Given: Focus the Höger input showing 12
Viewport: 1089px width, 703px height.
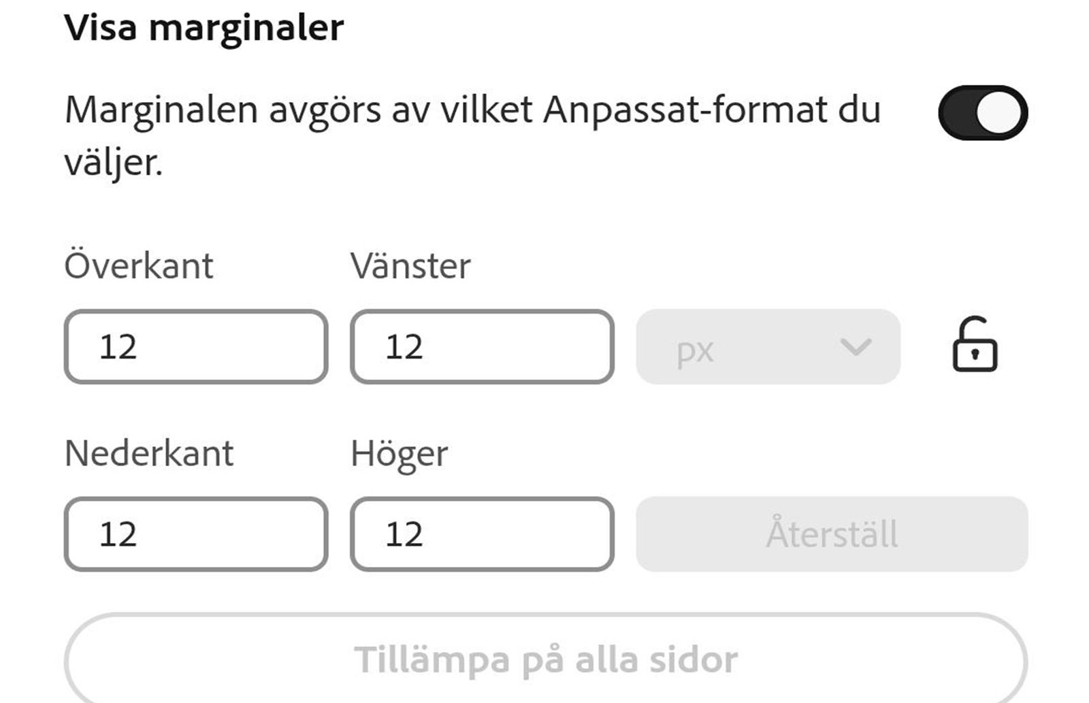Looking at the screenshot, I should pos(483,535).
